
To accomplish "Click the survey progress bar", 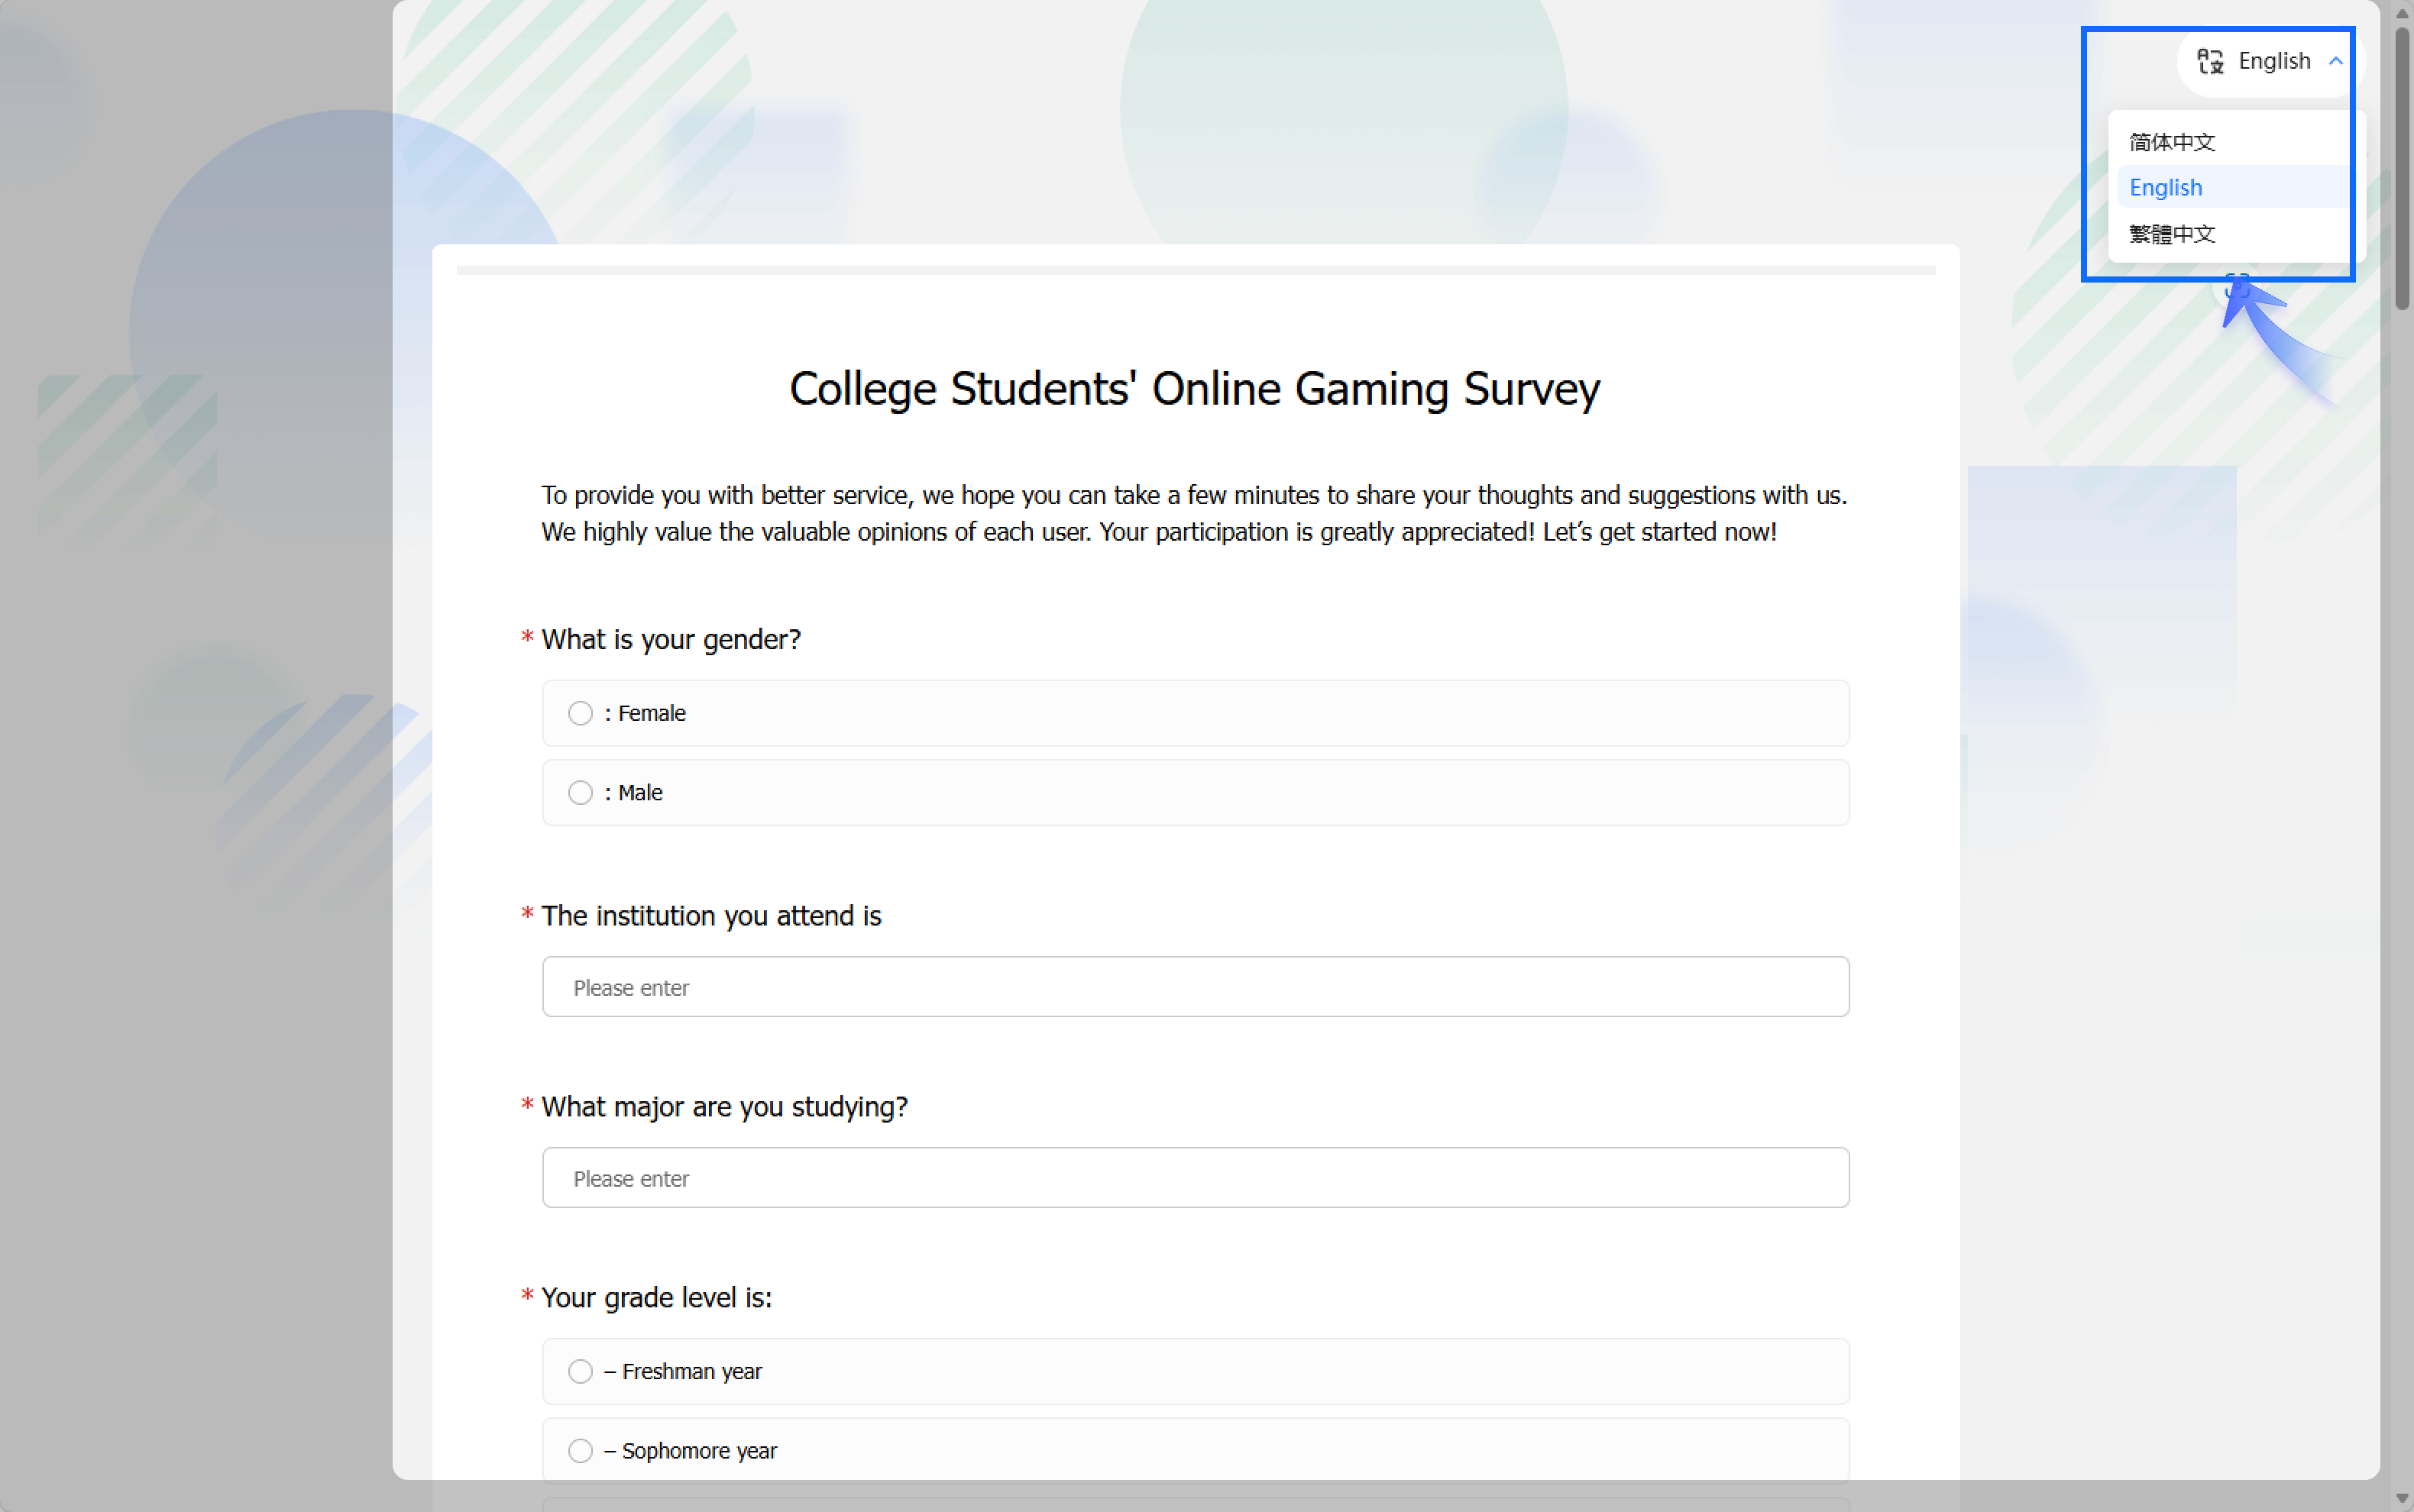I will point(1196,270).
